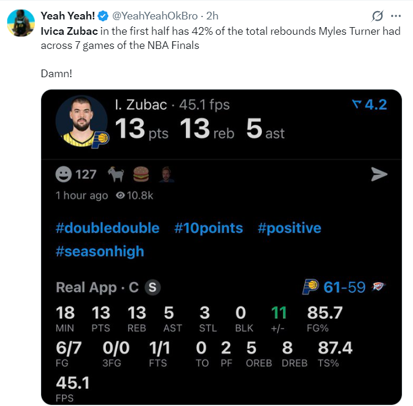Open the #doubledouble hashtag
Screen dimensions: 413x406
click(108, 228)
